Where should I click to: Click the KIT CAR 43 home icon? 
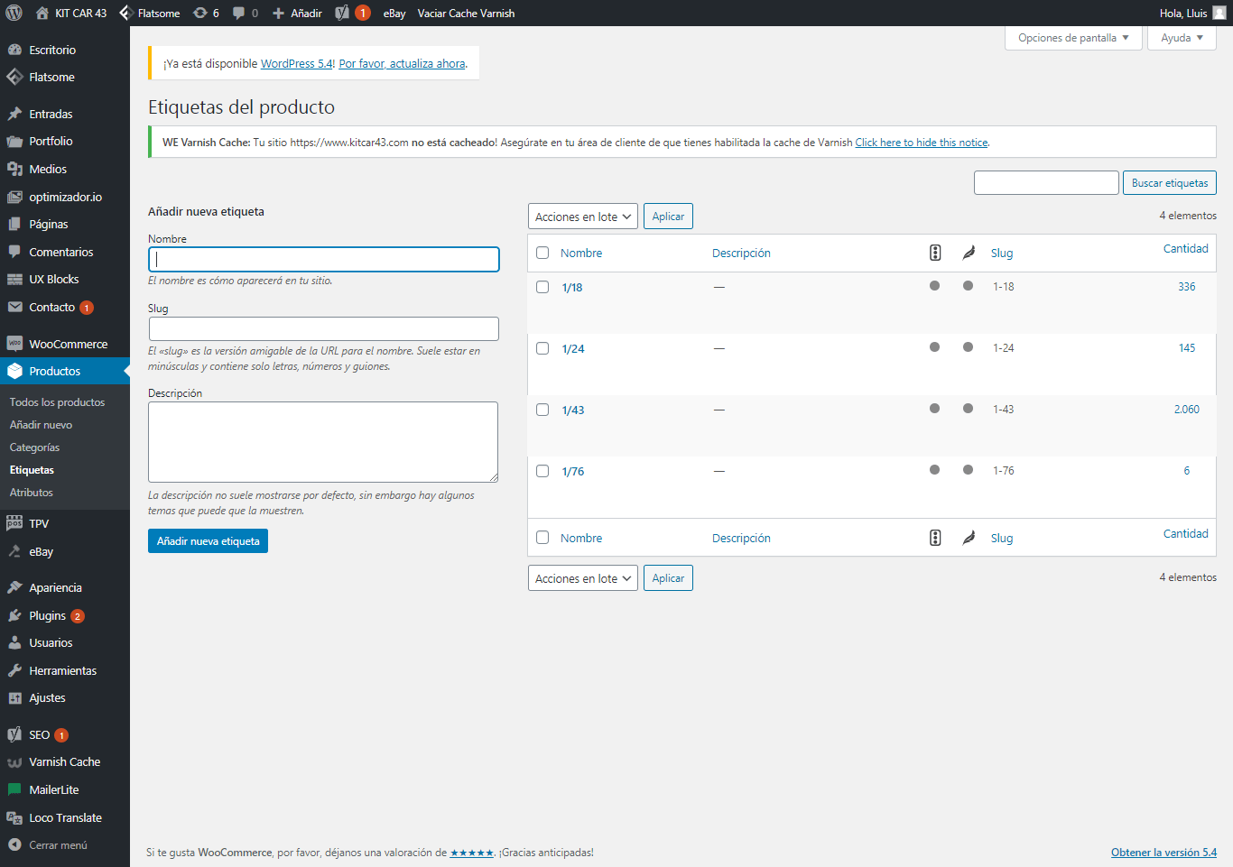coord(42,13)
